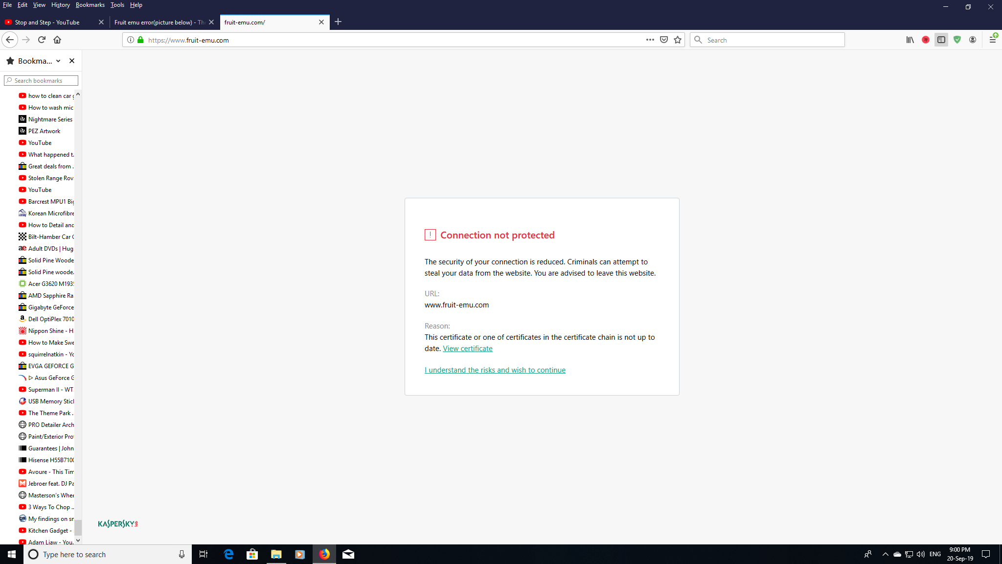Open Nightmare Series bookmark
This screenshot has width=1002, height=564.
[x=46, y=119]
